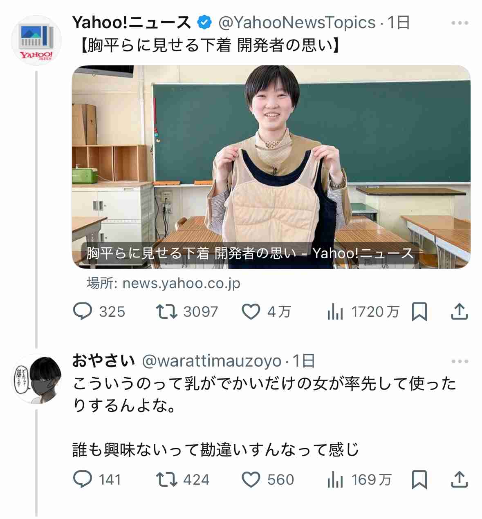Screen dimensions: 482x519
Task: View analytics showing 1720万 views
Action: 363,312
